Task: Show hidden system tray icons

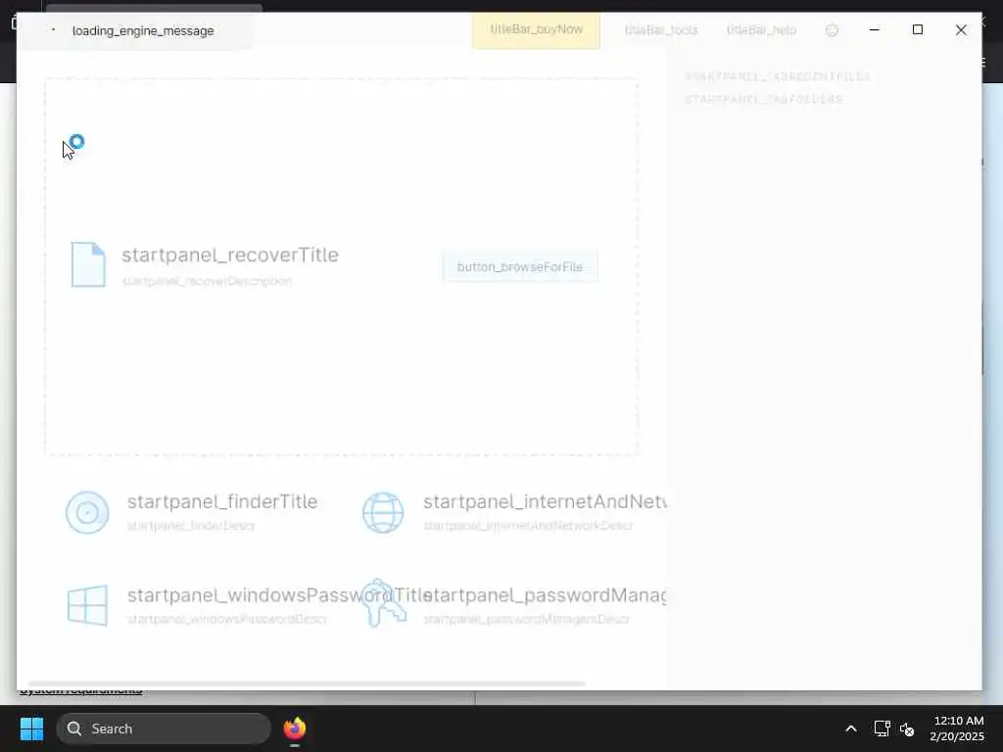Action: pos(851,728)
